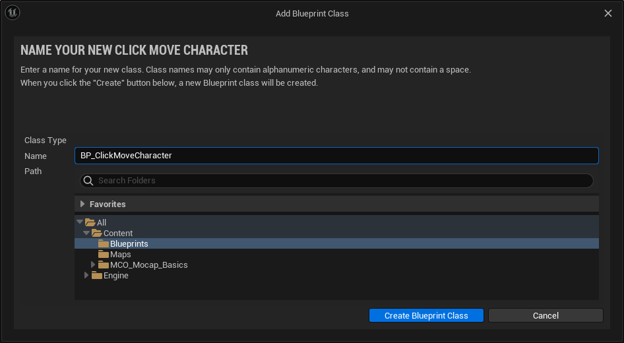Collapse the All tree node
The image size is (624, 343).
pos(80,222)
